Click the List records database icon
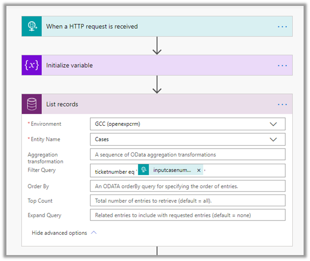The image size is (310, 261). pyautogui.click(x=32, y=104)
